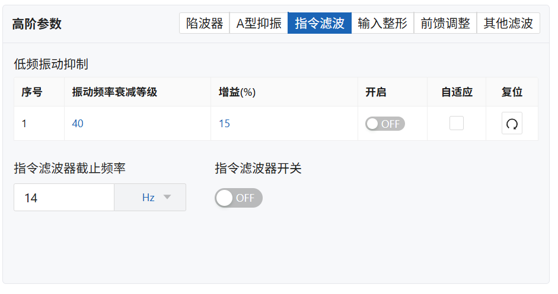Click the reset (复位) circular arrow icon
The image size is (558, 294).
[512, 123]
